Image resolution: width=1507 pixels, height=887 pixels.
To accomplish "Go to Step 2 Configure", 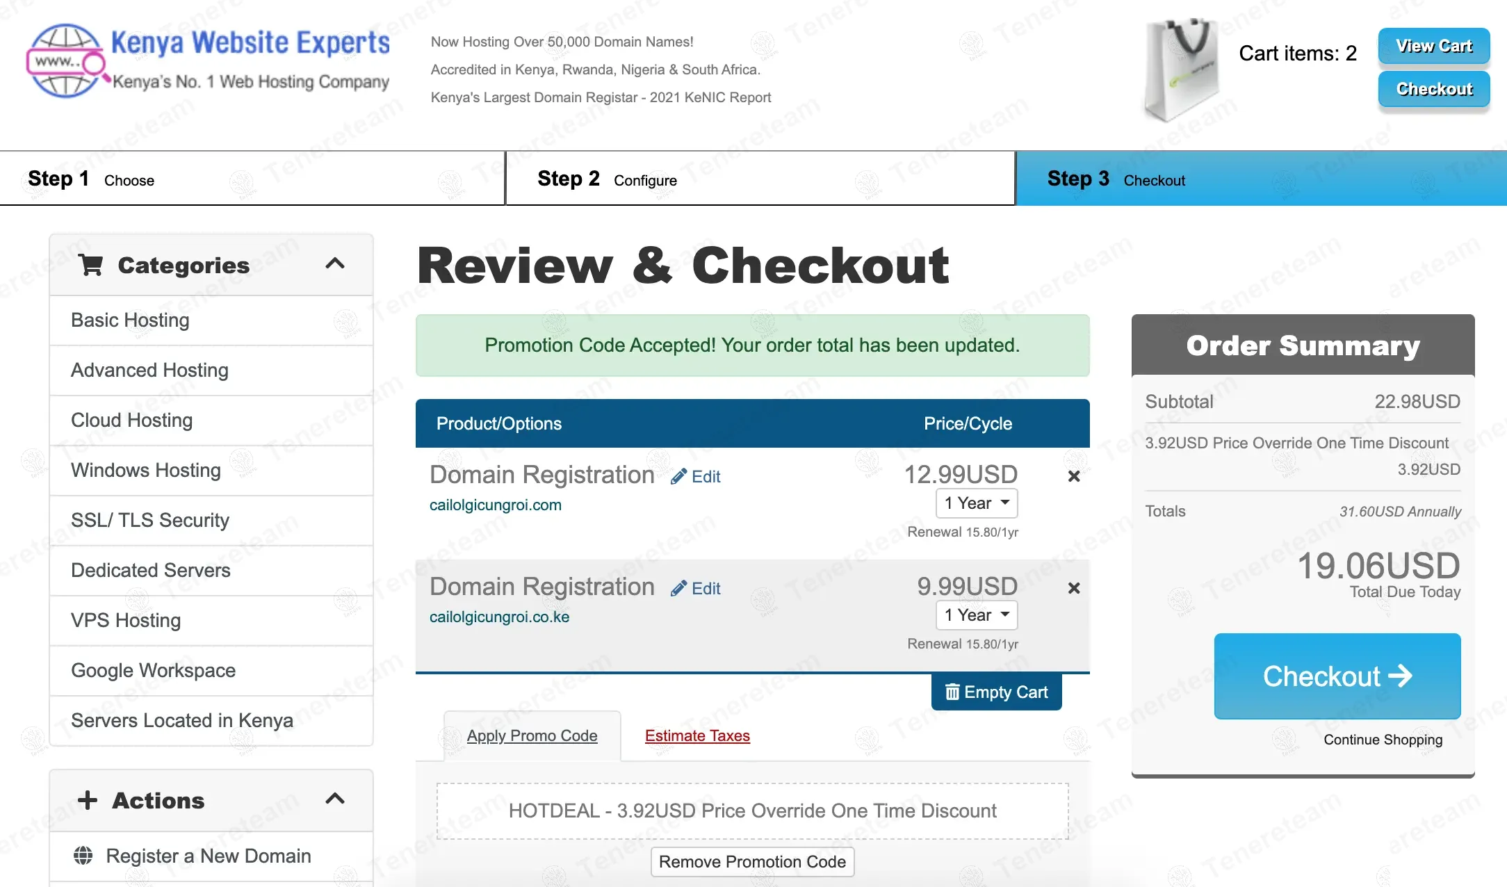I will pos(760,179).
